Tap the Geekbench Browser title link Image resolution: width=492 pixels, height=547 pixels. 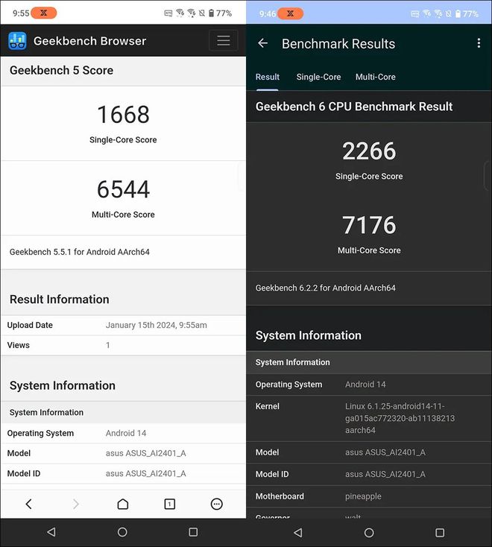89,41
